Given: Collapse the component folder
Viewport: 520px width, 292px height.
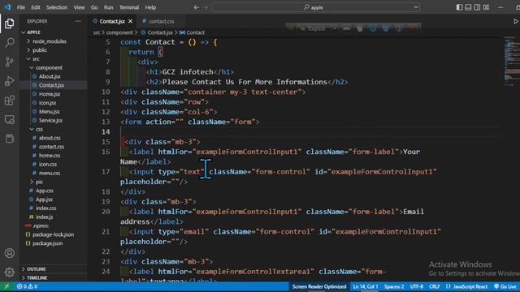Looking at the screenshot, I should (x=49, y=68).
